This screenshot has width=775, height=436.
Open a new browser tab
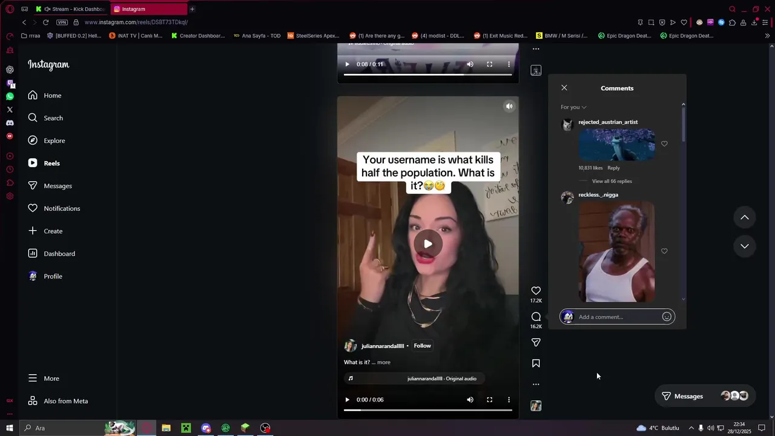click(192, 9)
